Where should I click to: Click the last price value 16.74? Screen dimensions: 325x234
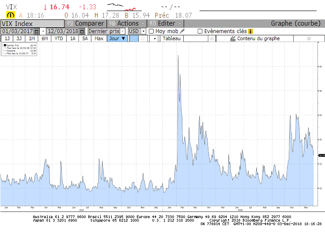(59, 7)
